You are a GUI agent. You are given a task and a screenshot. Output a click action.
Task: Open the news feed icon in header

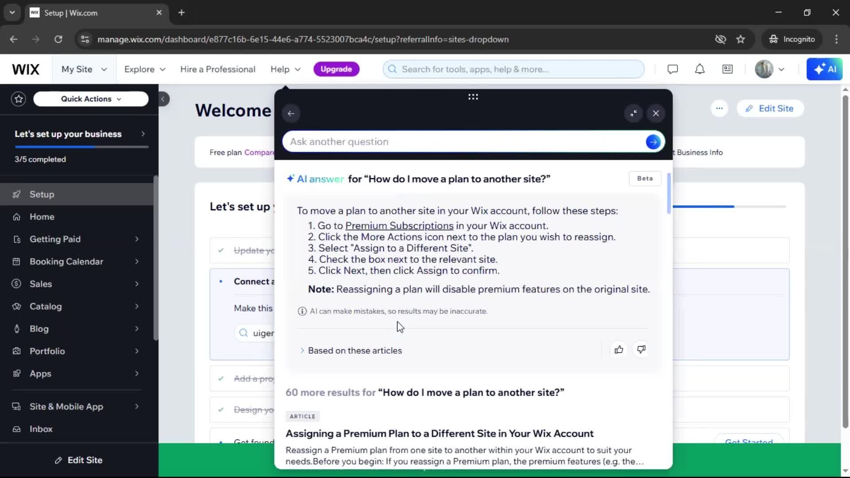pyautogui.click(x=727, y=69)
